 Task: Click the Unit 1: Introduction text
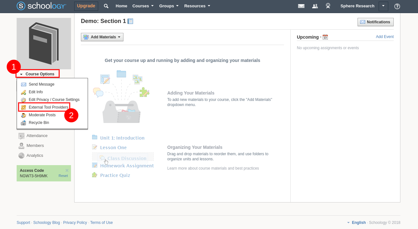click(122, 138)
